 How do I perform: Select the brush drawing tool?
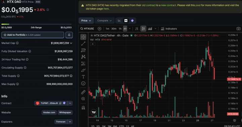point(83,70)
